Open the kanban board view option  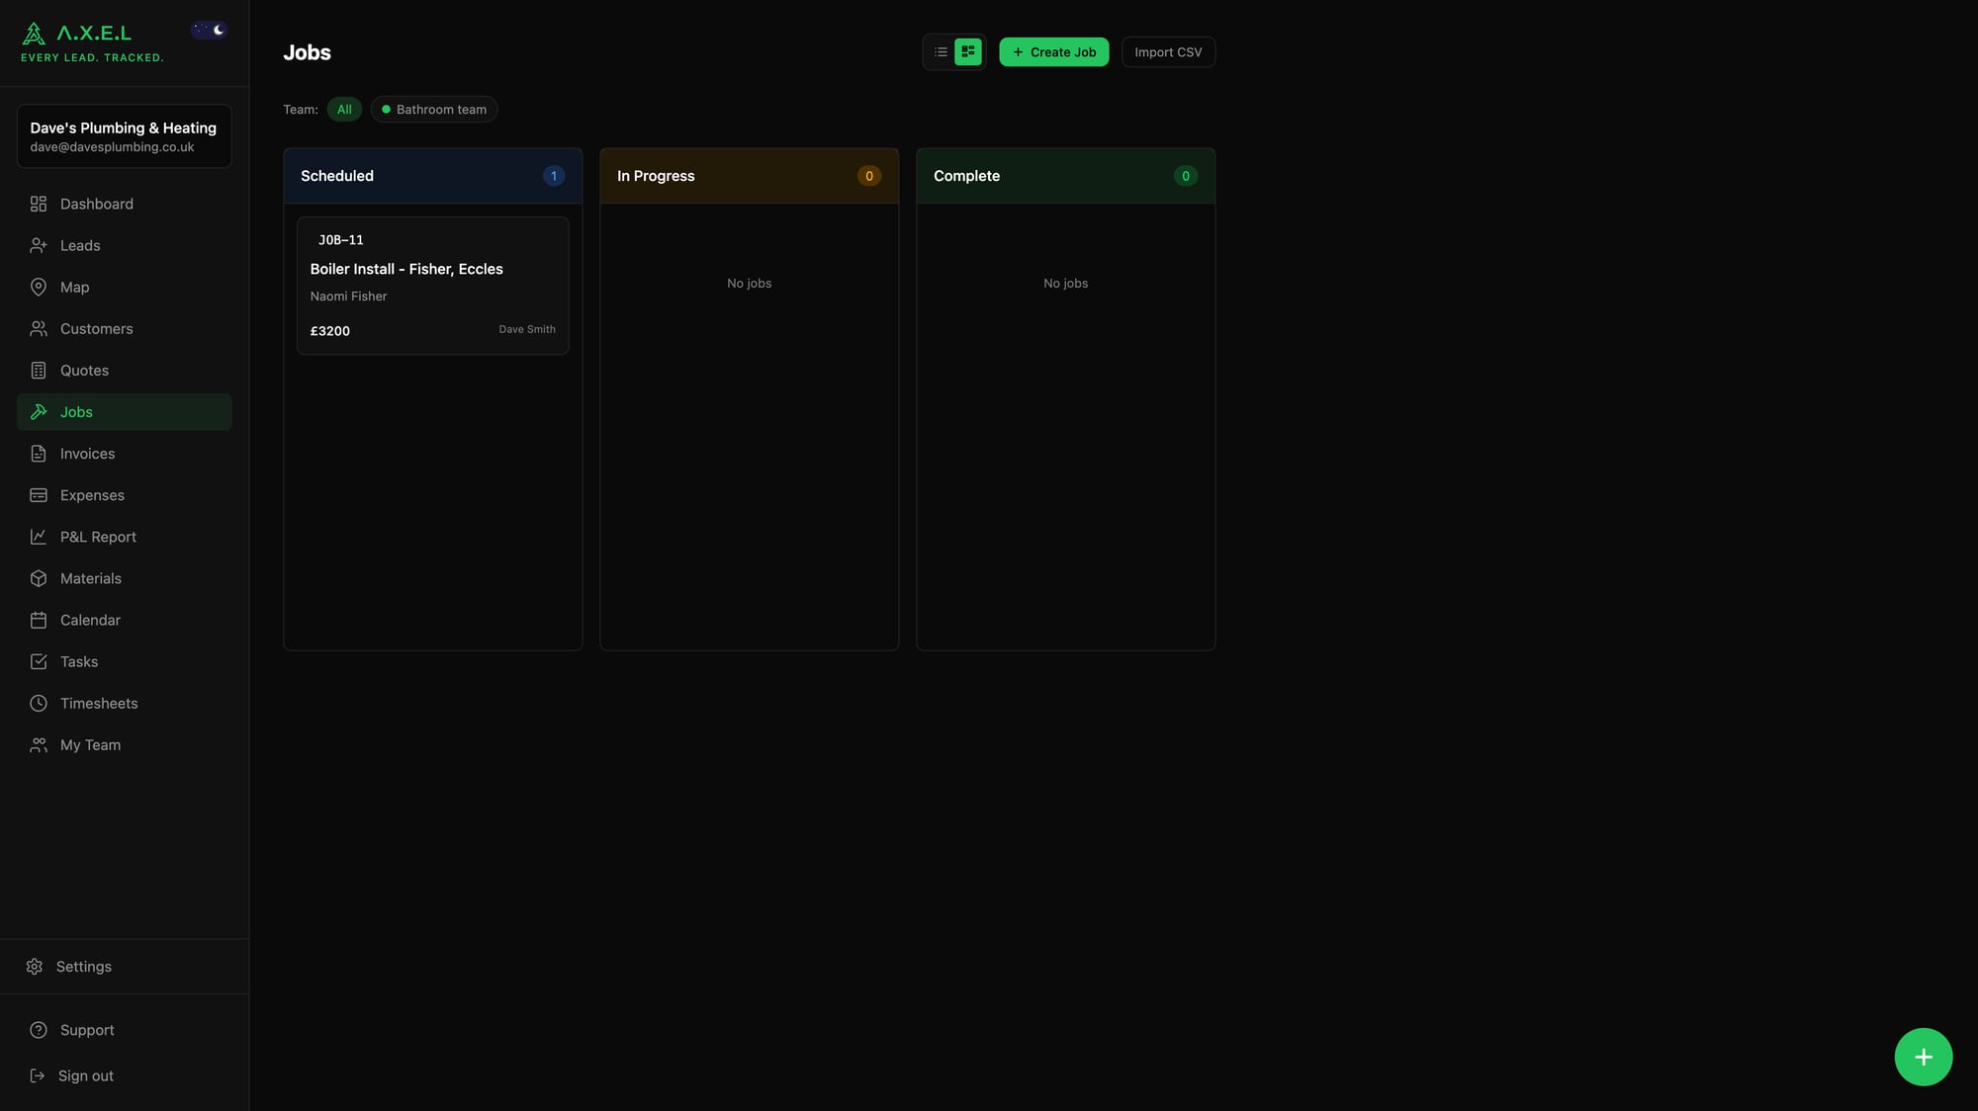(x=967, y=51)
